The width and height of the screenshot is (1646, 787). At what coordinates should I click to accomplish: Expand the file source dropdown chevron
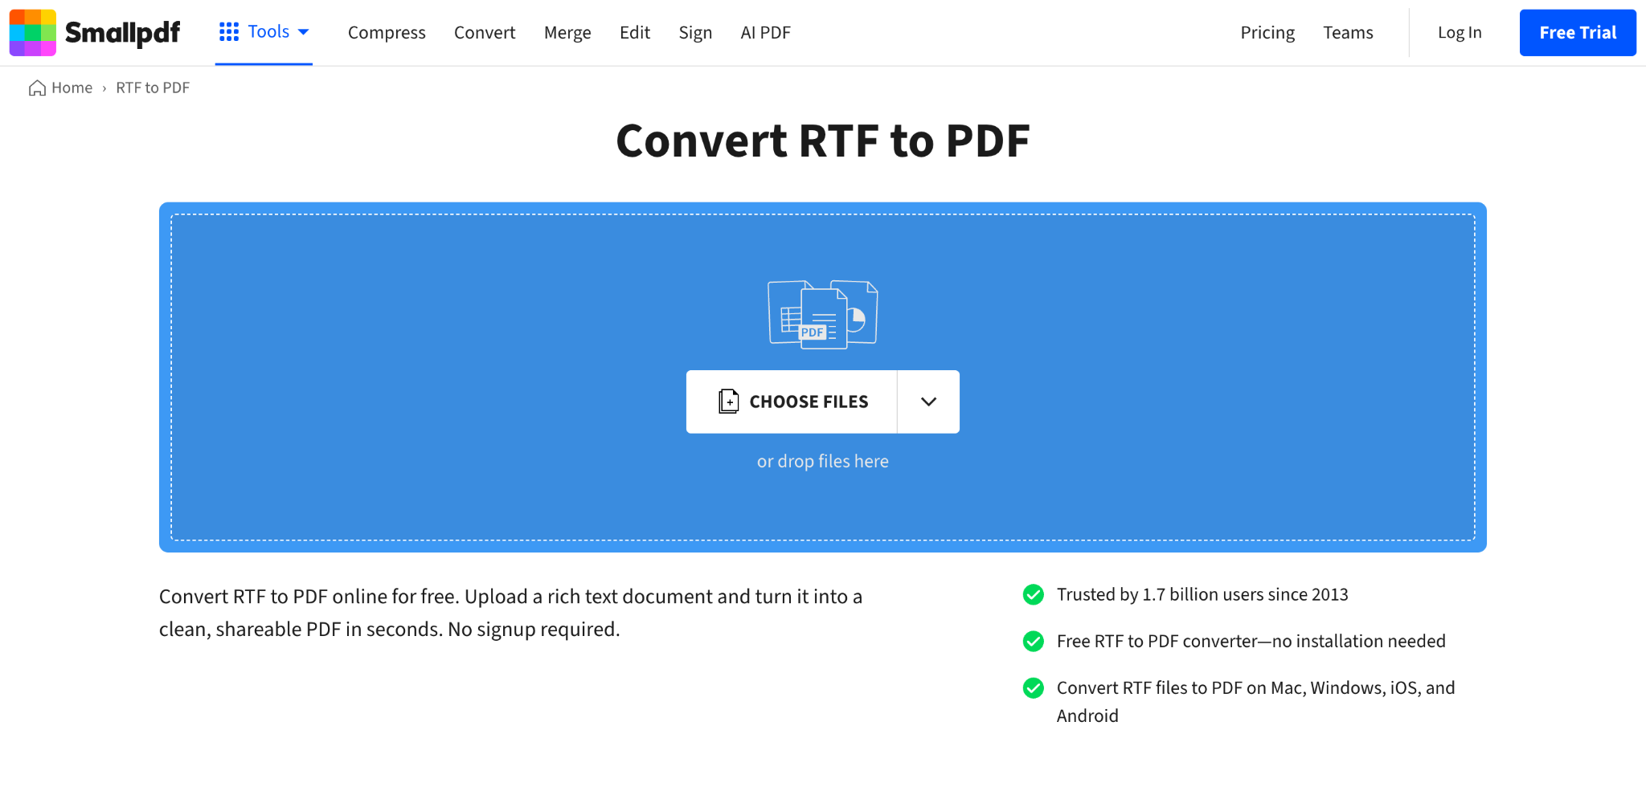pos(928,402)
